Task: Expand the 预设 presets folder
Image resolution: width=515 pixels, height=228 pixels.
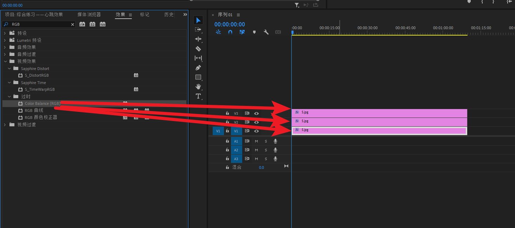Action: 5,33
